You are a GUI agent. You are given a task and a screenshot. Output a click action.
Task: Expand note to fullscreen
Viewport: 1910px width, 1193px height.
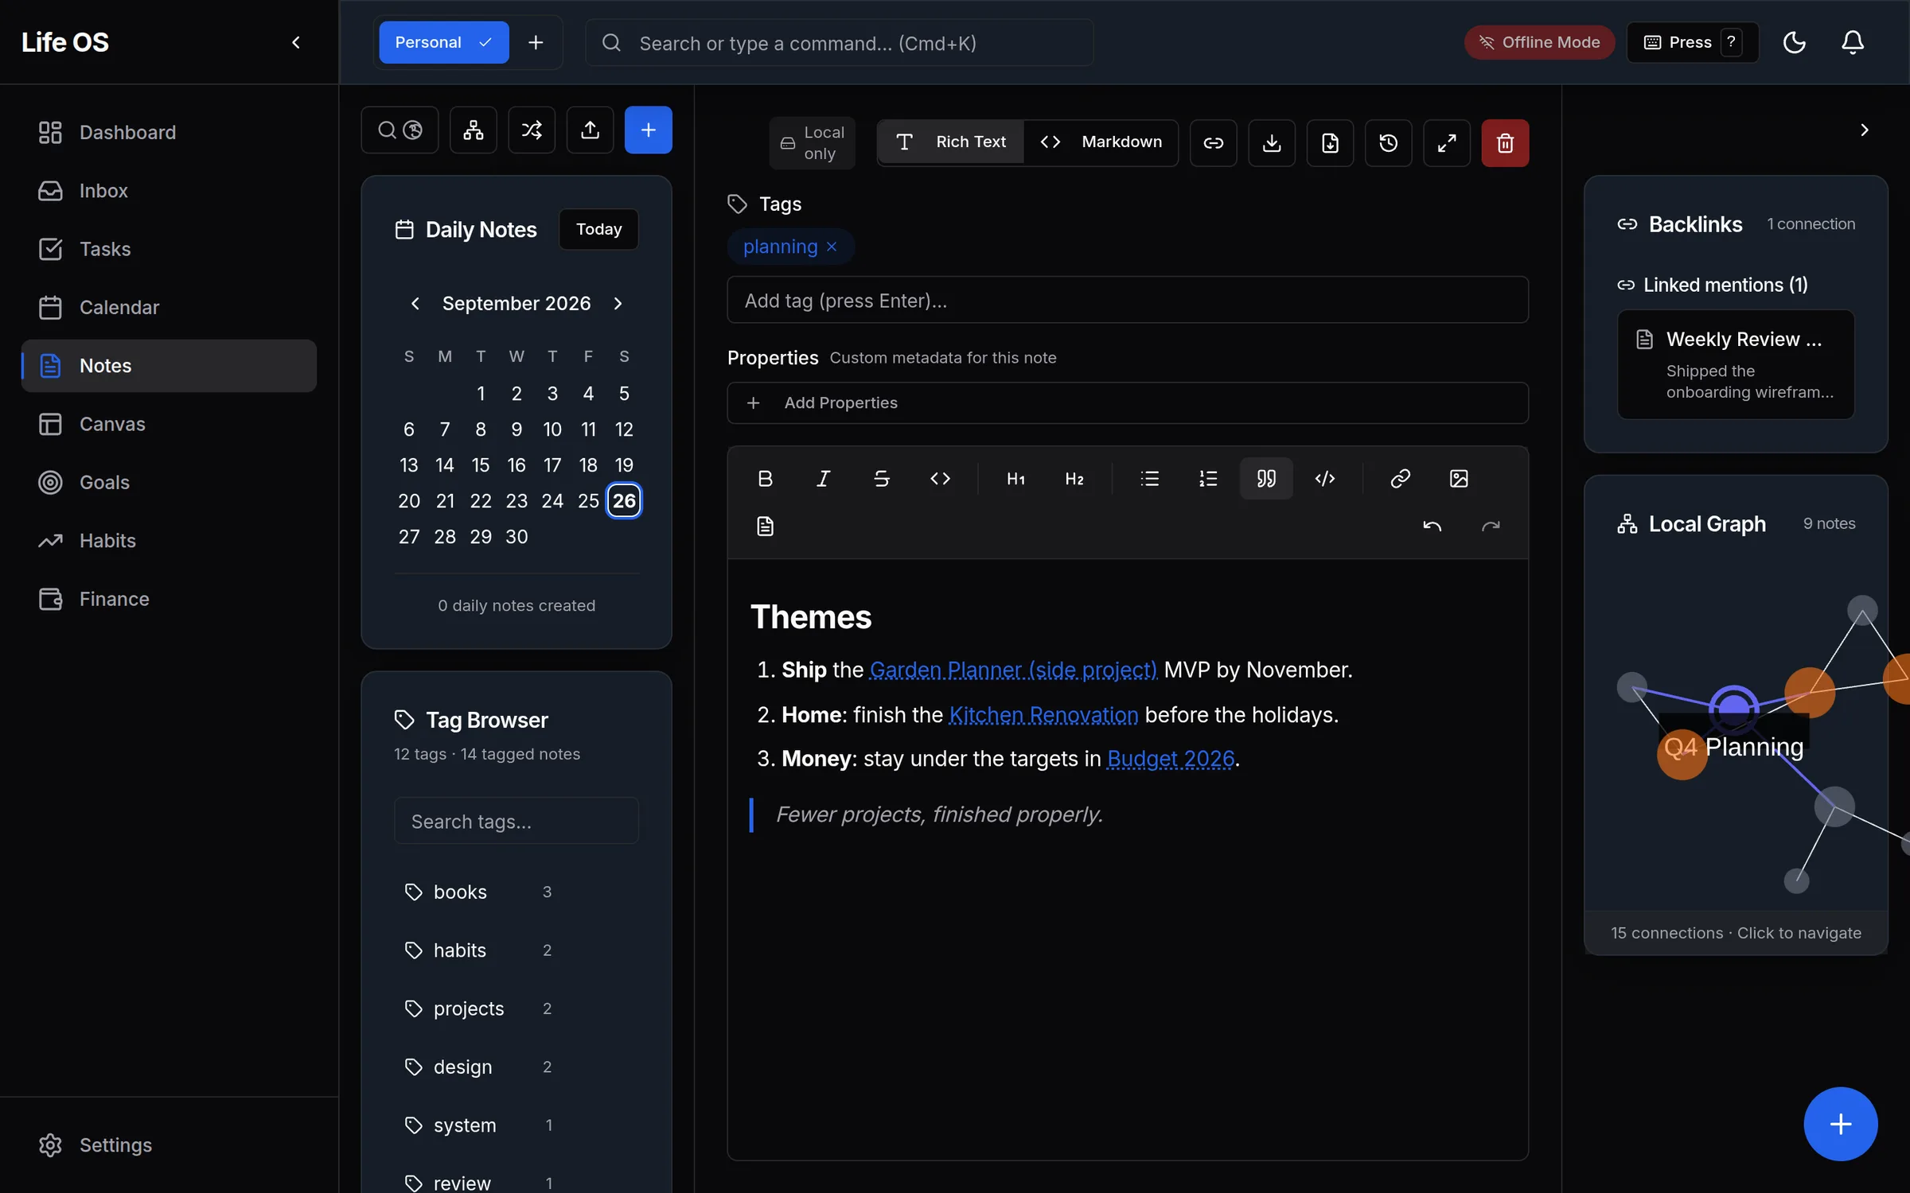tap(1447, 143)
